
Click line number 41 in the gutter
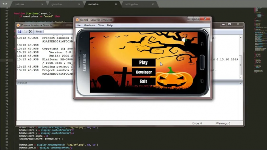pyautogui.click(x=6, y=13)
